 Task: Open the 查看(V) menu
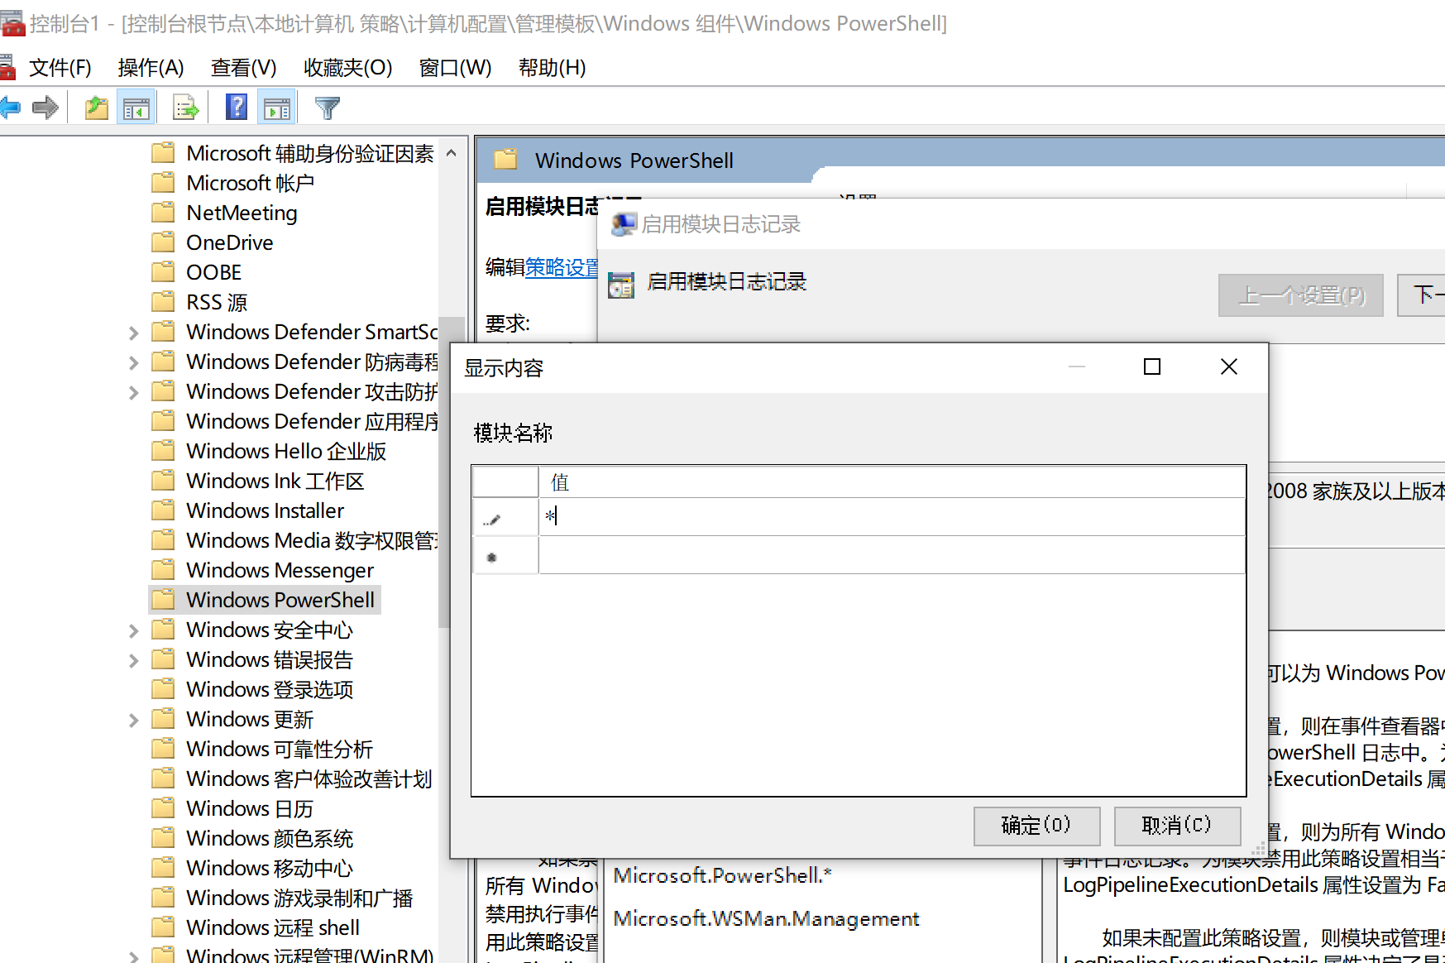(243, 67)
